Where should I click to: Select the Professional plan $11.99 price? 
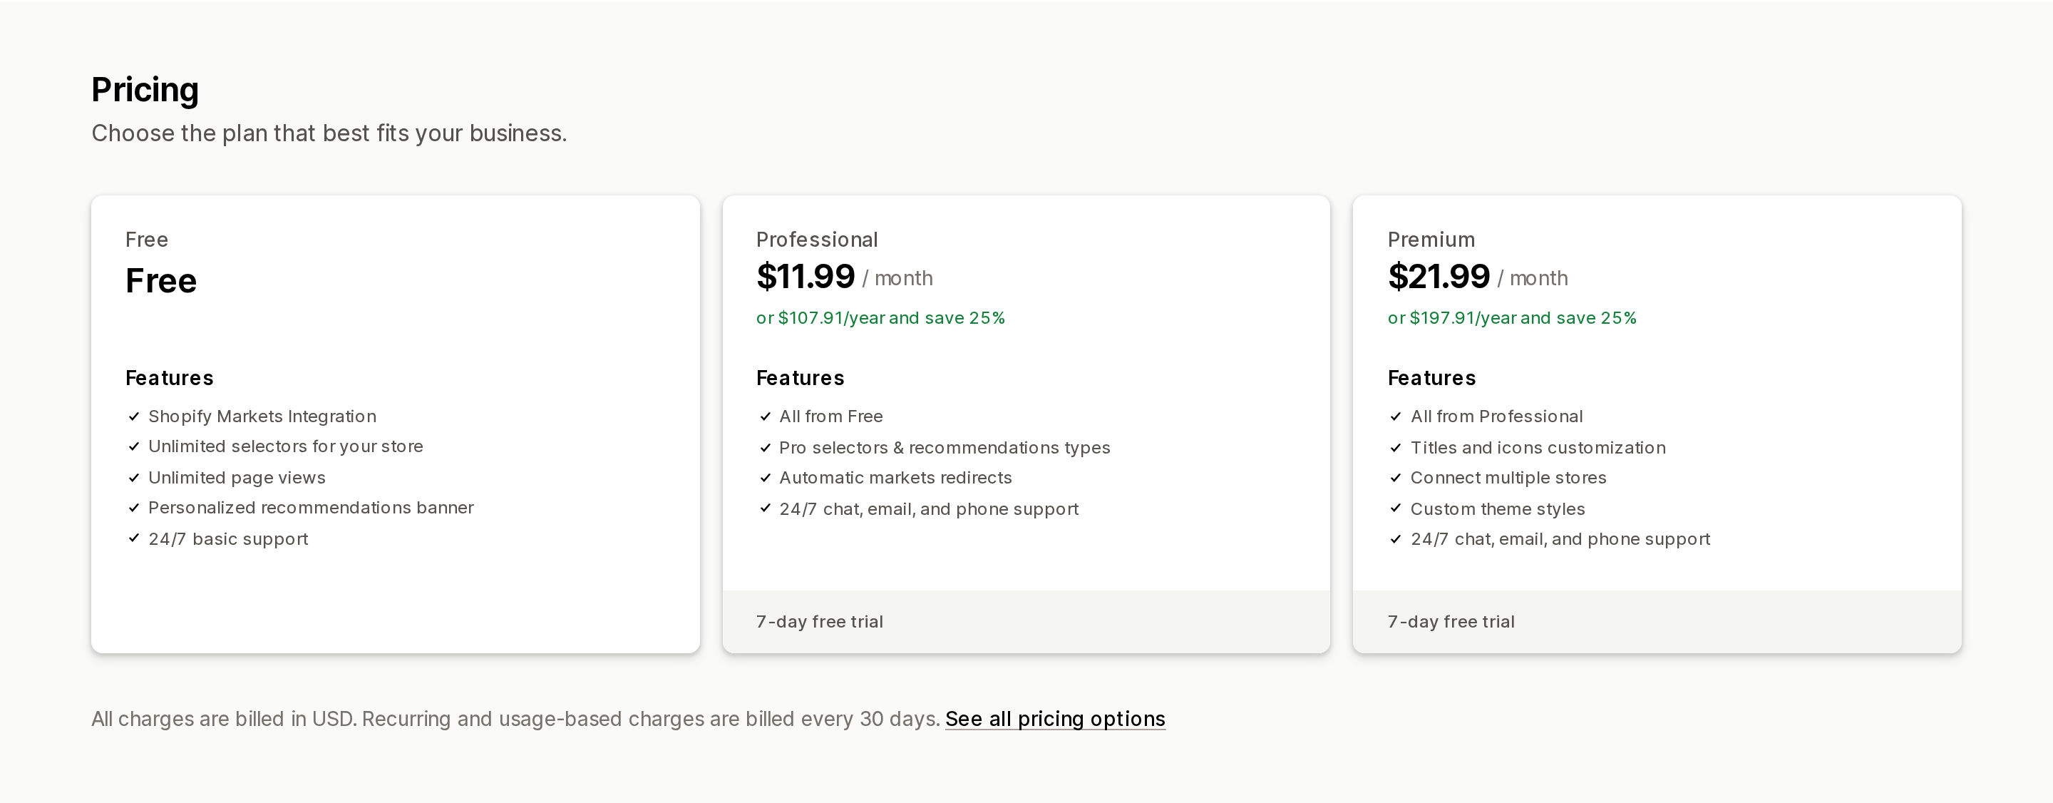(x=805, y=277)
